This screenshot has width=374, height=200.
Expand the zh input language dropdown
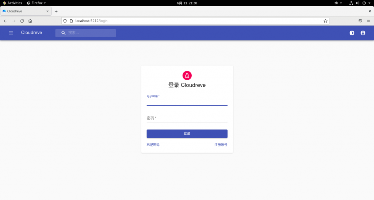tap(338, 3)
